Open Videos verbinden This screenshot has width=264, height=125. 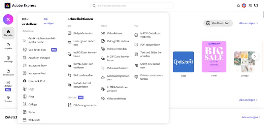(114, 49)
